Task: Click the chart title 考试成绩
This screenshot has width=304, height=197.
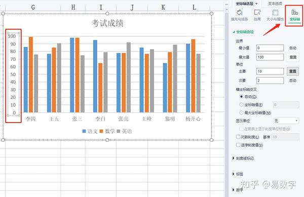Action: coord(107,23)
